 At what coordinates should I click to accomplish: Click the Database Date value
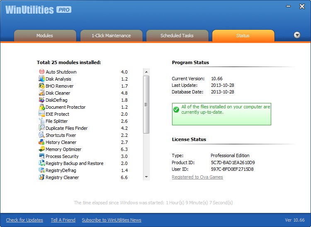[x=223, y=92]
